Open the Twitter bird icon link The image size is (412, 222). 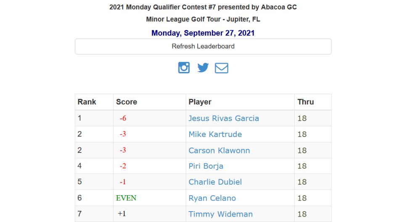click(203, 68)
